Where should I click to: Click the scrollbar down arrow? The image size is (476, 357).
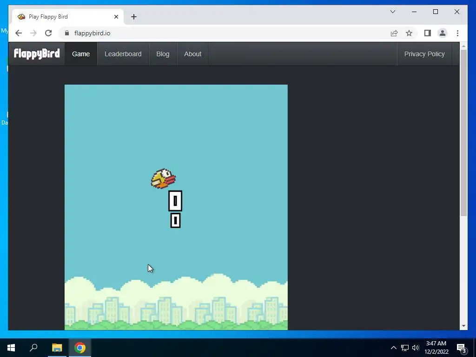[463, 326]
